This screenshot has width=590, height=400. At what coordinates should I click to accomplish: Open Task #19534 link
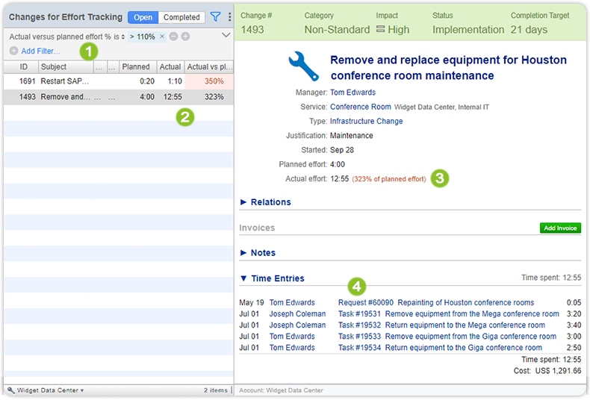359,348
